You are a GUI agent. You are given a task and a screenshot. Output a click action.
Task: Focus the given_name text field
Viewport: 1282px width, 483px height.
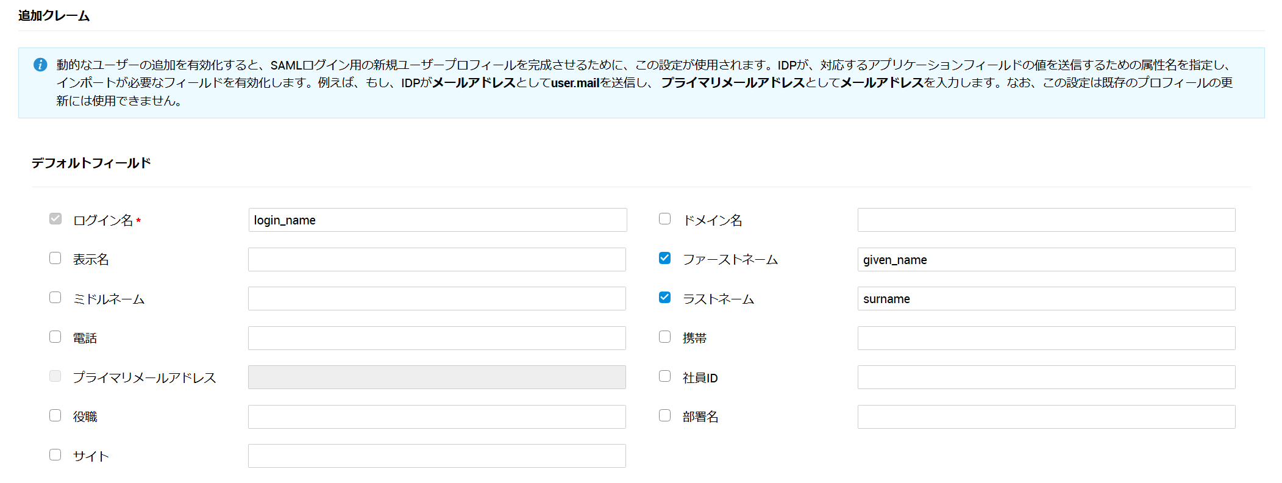click(1046, 260)
